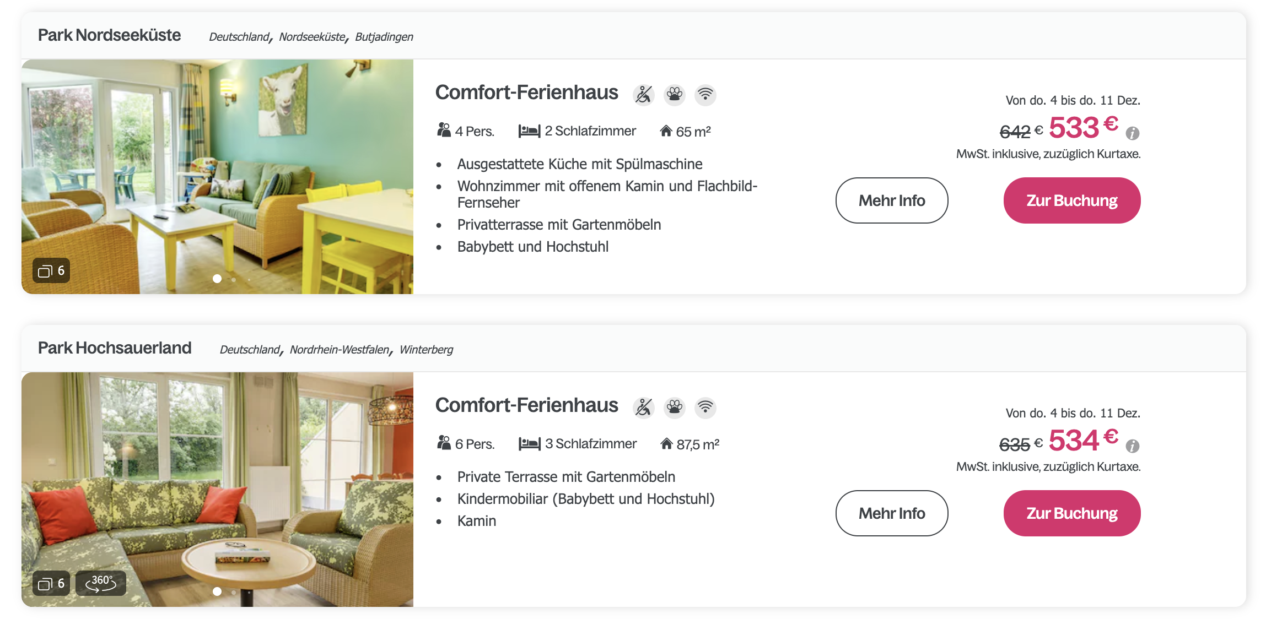This screenshot has width=1282, height=619.
Task: Open the 360° view for Park Hochsauerland
Action: (x=101, y=583)
